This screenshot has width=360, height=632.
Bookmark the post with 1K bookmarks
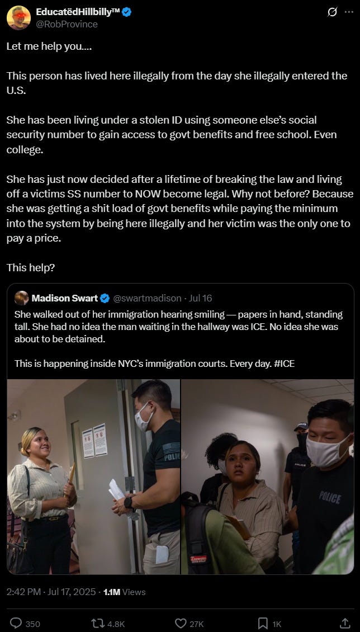(269, 624)
